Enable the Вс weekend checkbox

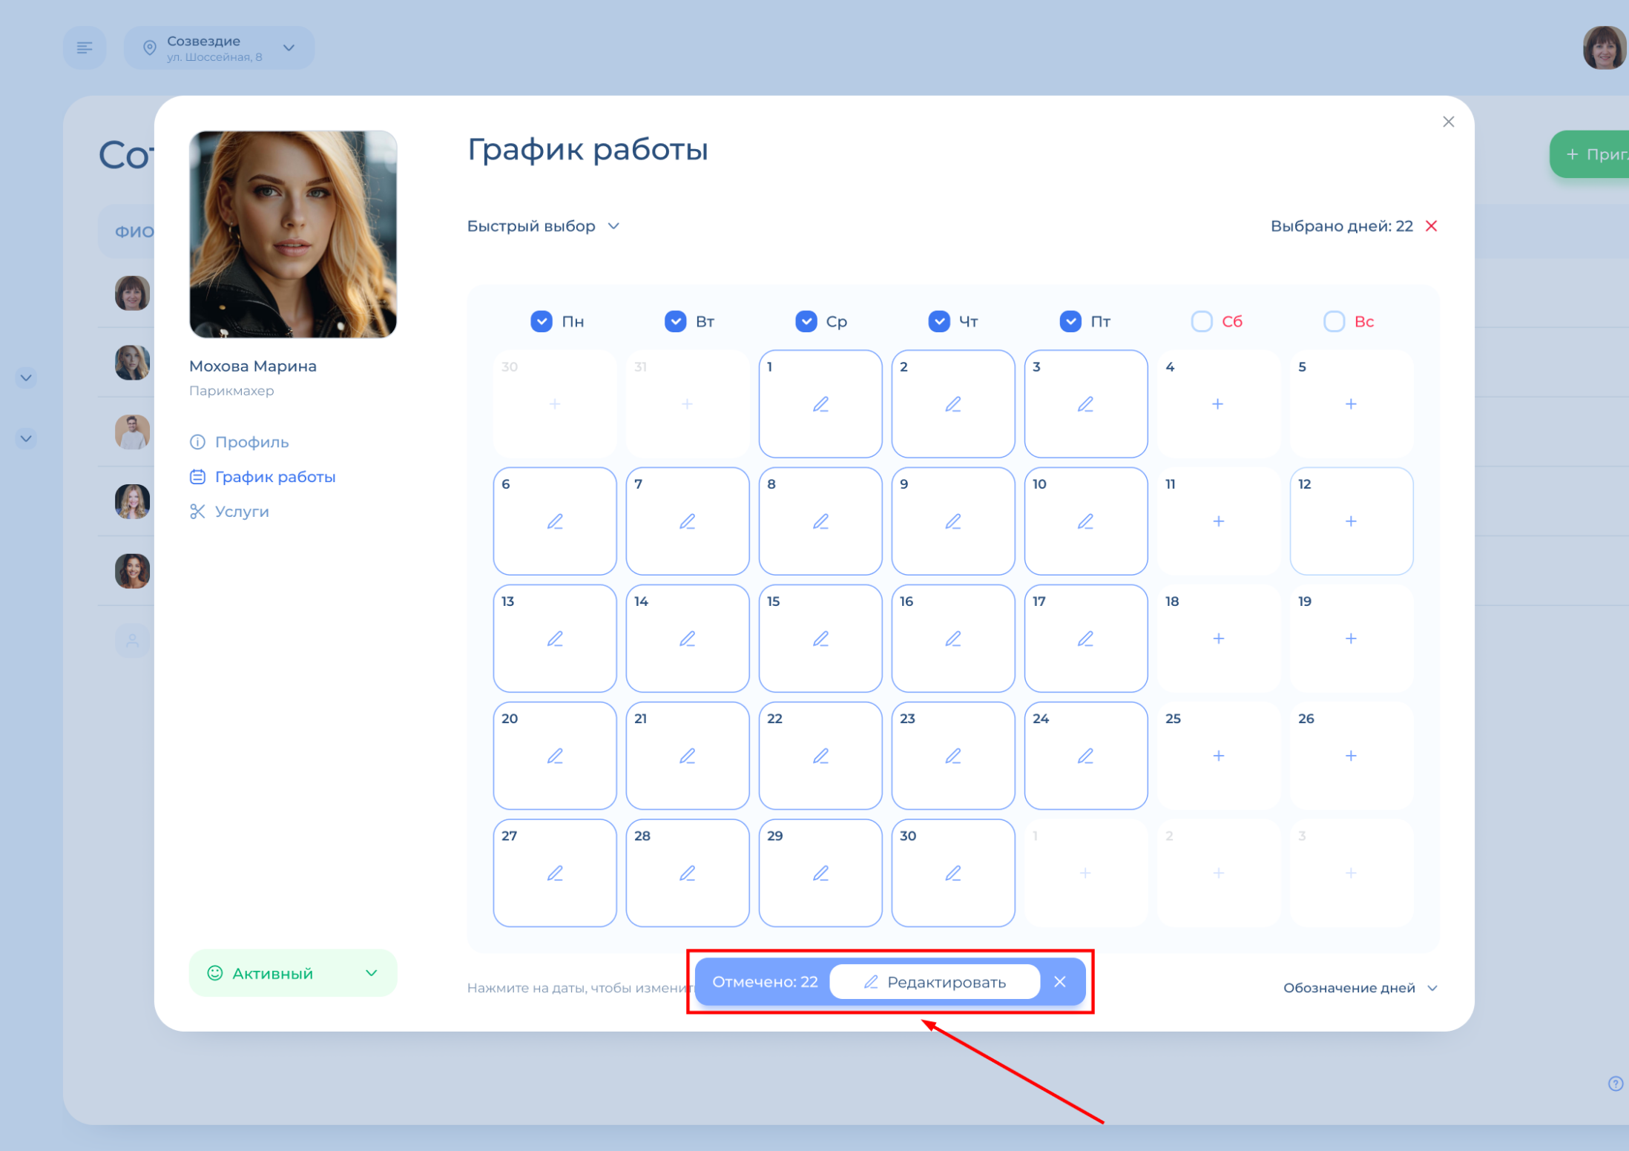click(x=1334, y=321)
